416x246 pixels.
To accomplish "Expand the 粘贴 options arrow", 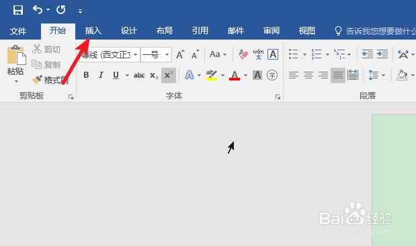I will point(16,81).
